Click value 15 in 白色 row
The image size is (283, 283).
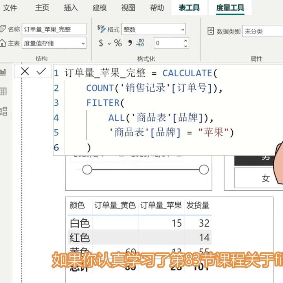coord(177,223)
